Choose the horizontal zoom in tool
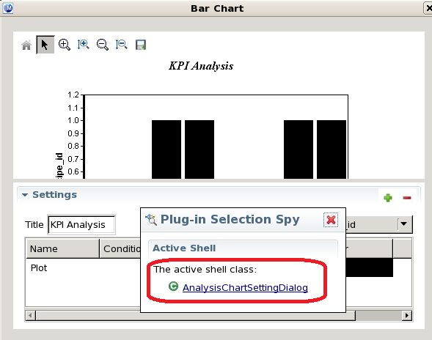The image size is (432, 340). click(x=83, y=45)
